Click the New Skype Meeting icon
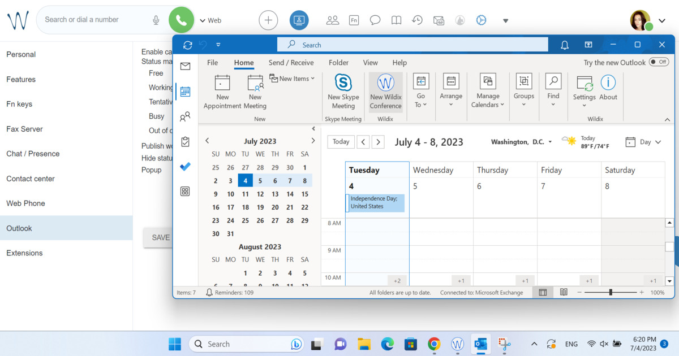The image size is (679, 356). tap(343, 84)
